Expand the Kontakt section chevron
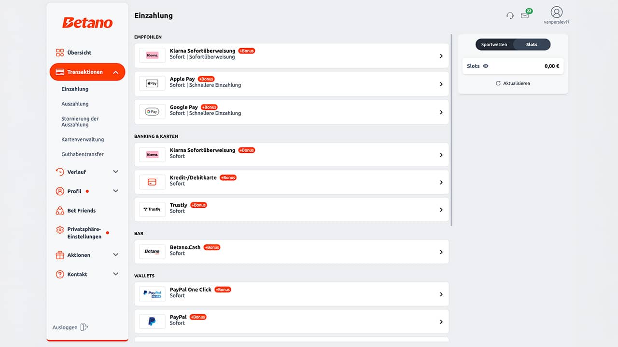This screenshot has width=618, height=347. tap(115, 274)
